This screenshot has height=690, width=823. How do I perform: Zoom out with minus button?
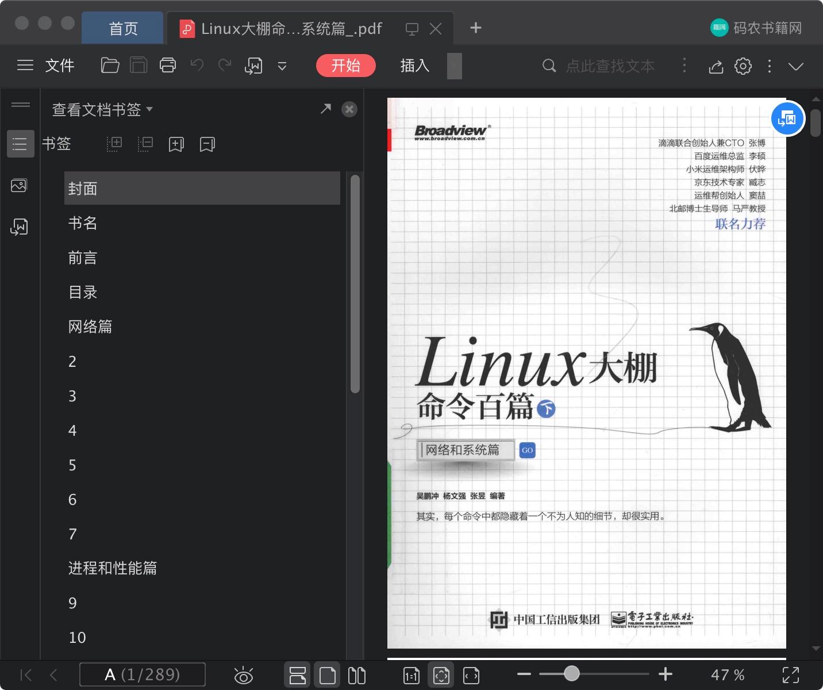524,674
